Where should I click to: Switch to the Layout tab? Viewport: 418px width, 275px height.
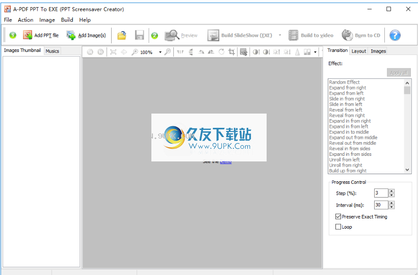pyautogui.click(x=358, y=51)
